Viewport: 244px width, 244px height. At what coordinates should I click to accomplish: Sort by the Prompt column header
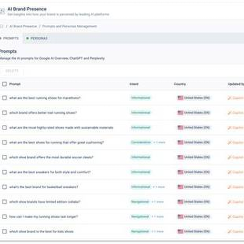pyautogui.click(x=15, y=84)
